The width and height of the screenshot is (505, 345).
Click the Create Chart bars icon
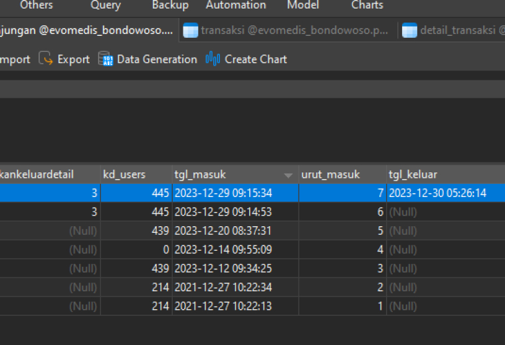click(x=213, y=59)
